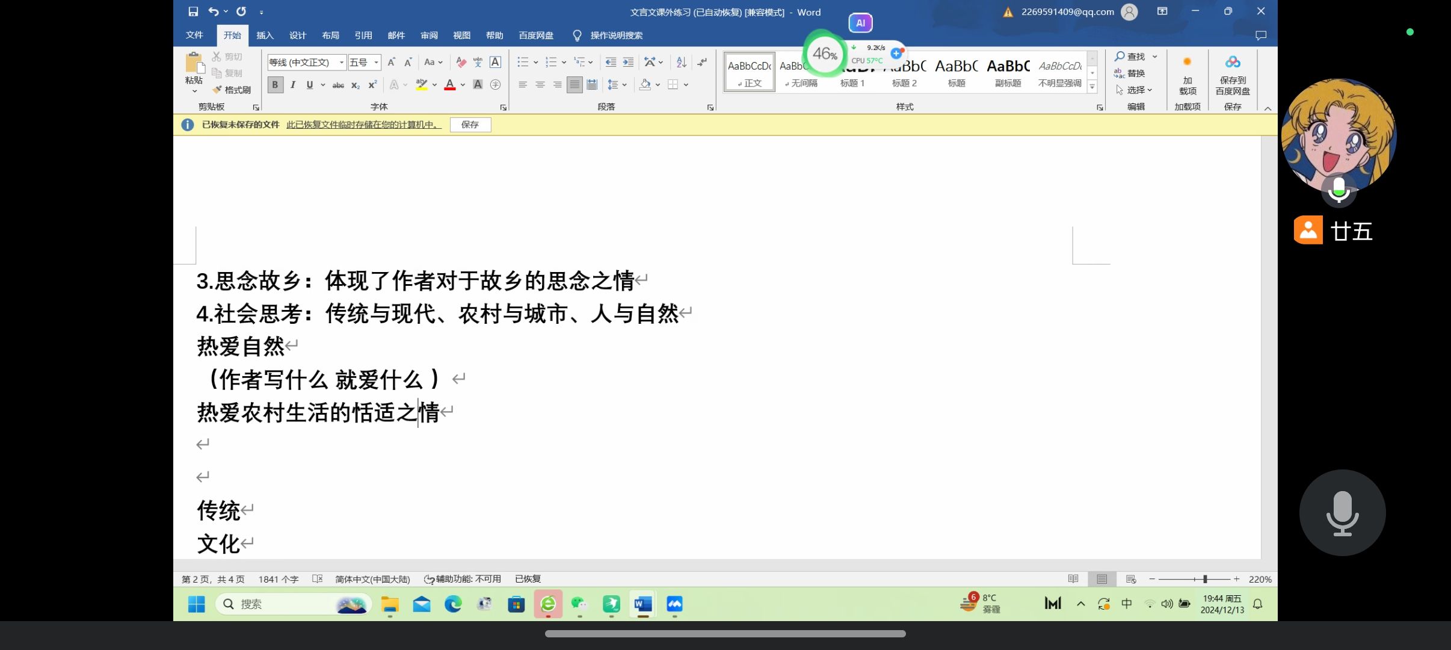Switch to the 插入 ribbon tab

[265, 36]
